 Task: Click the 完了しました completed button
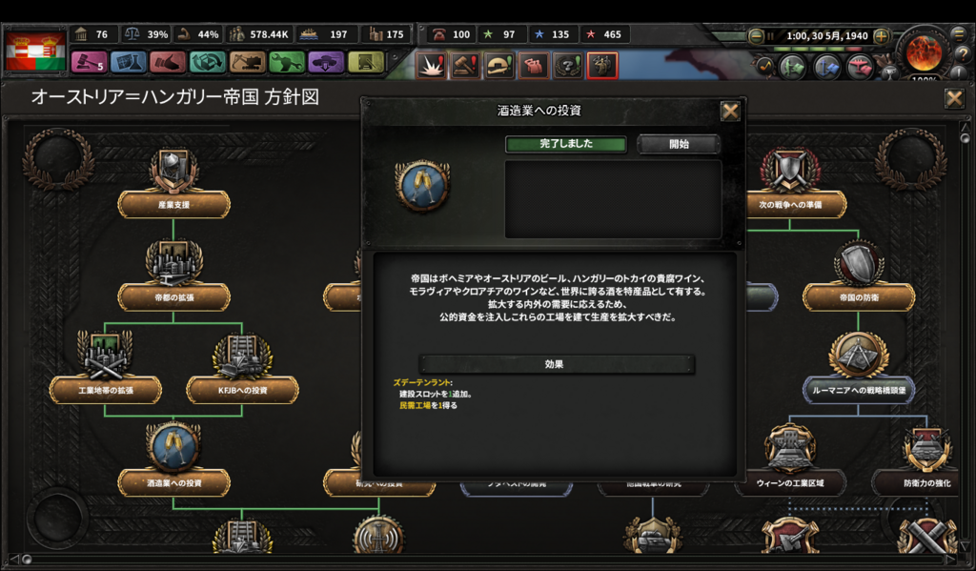pos(566,144)
